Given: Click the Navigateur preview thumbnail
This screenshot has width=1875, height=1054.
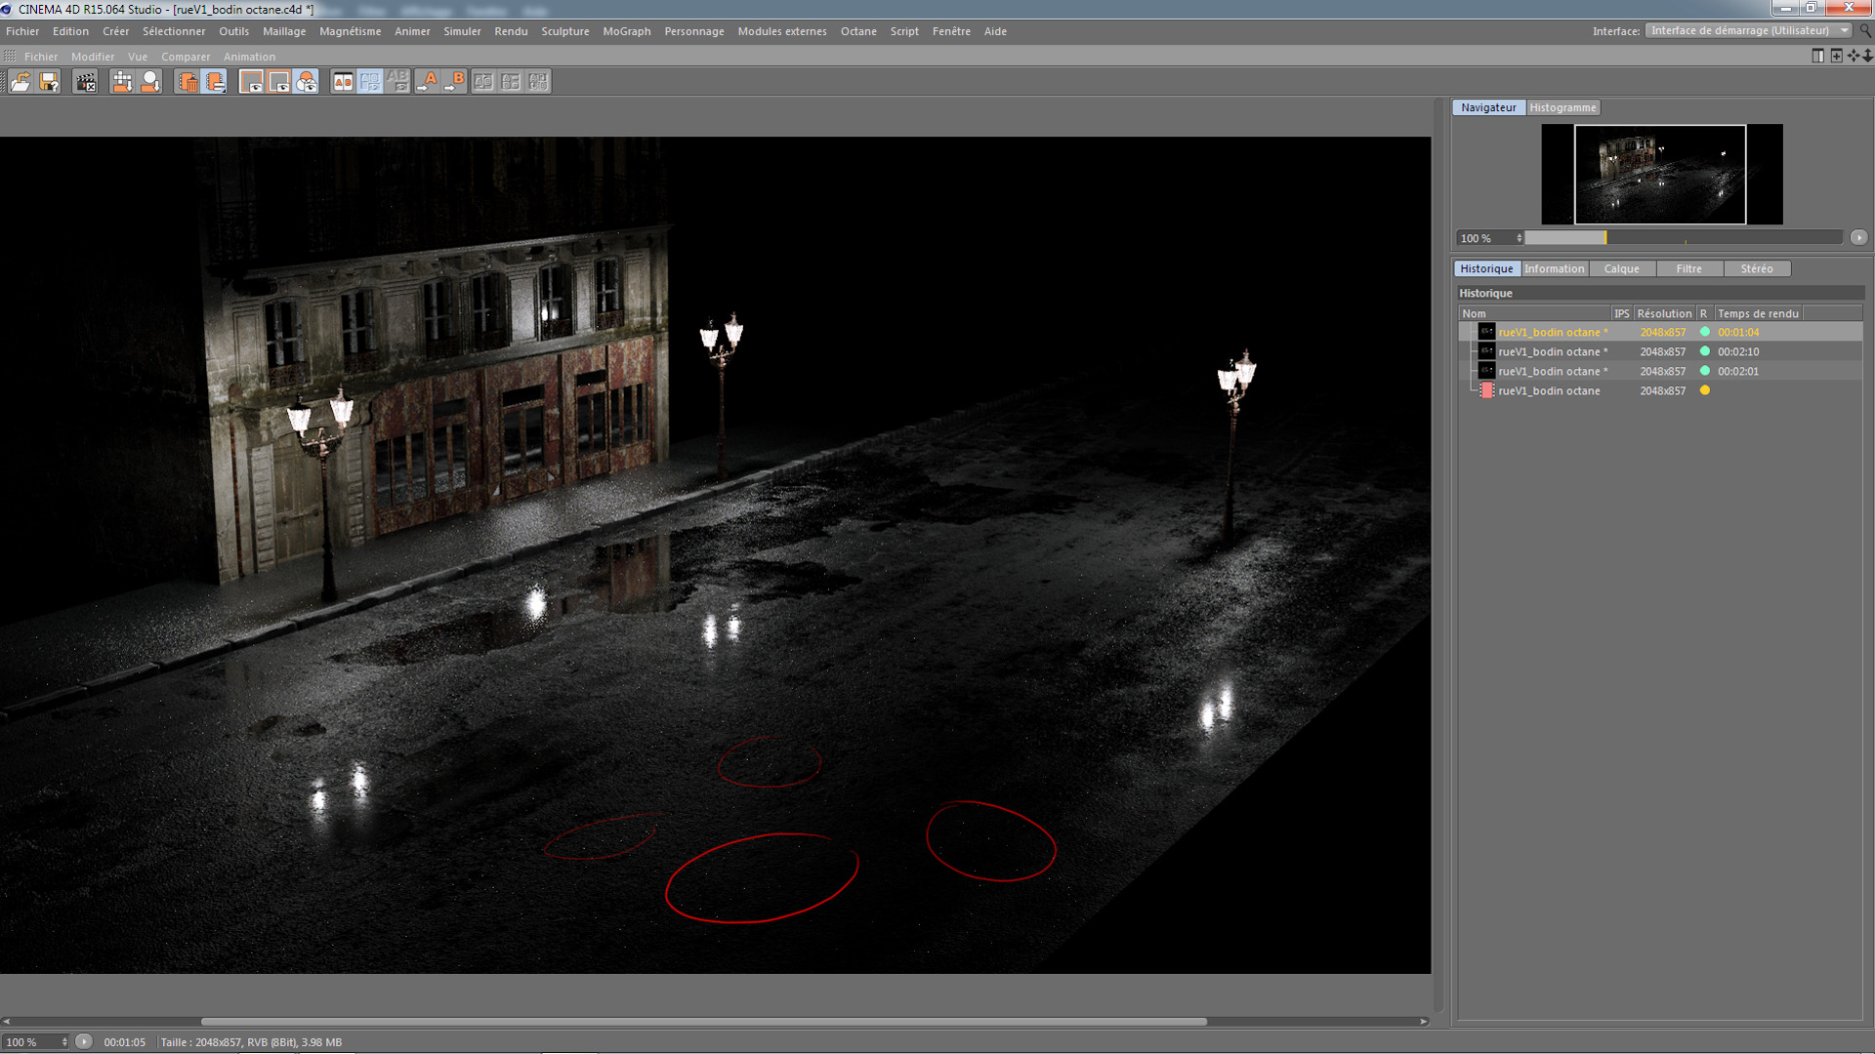Looking at the screenshot, I should point(1660,175).
